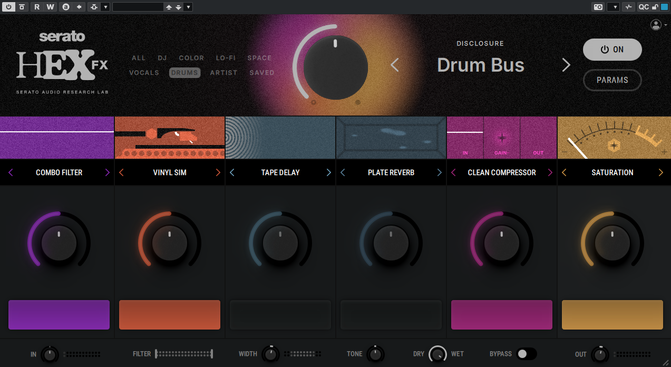Switch Plate Reverb to previous effect
Image resolution: width=671 pixels, height=367 pixels.
click(343, 172)
